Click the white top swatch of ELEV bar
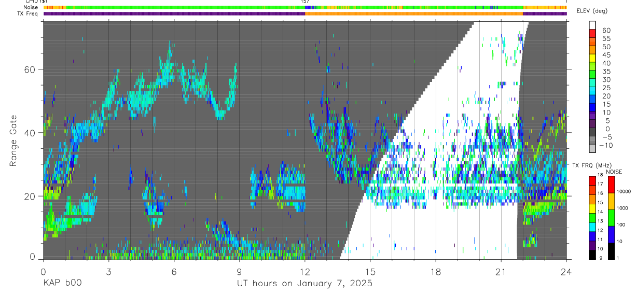 coord(592,25)
